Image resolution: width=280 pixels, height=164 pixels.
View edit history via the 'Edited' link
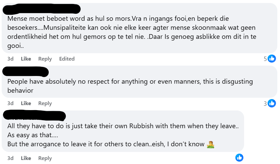(67, 59)
